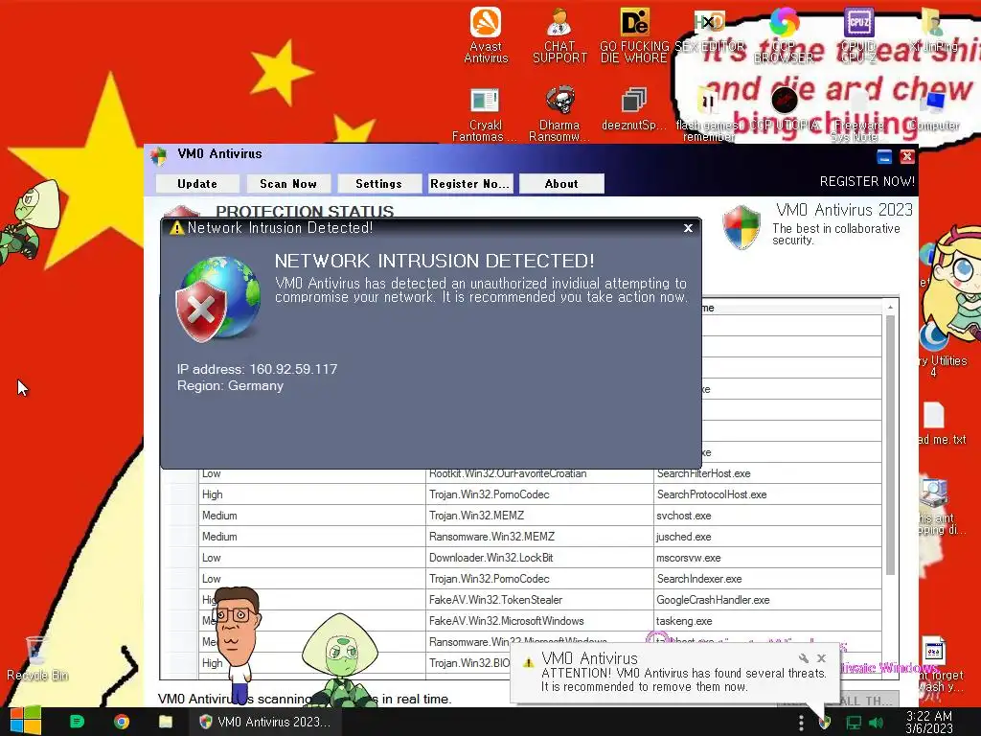Click the VM0 shield tray icon

click(825, 723)
